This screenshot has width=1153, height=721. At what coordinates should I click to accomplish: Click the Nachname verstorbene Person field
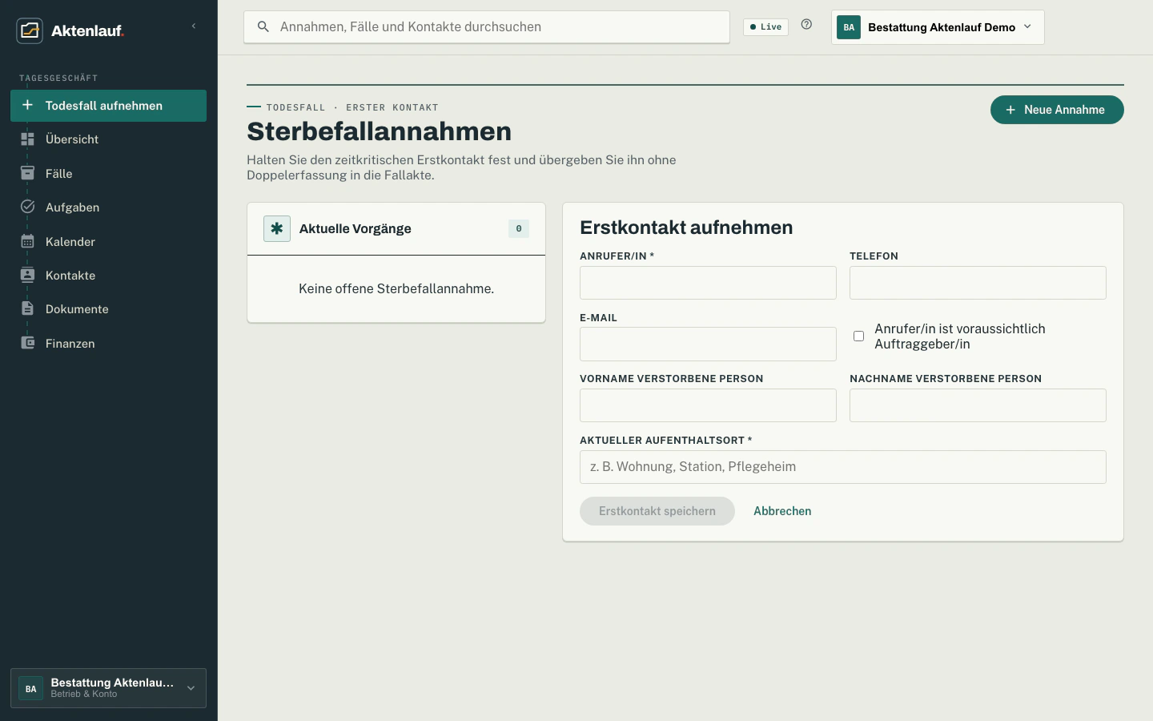point(978,405)
